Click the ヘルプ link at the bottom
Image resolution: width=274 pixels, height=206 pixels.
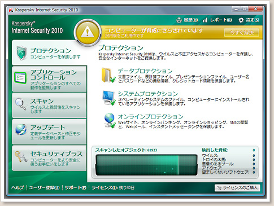tap(18, 187)
